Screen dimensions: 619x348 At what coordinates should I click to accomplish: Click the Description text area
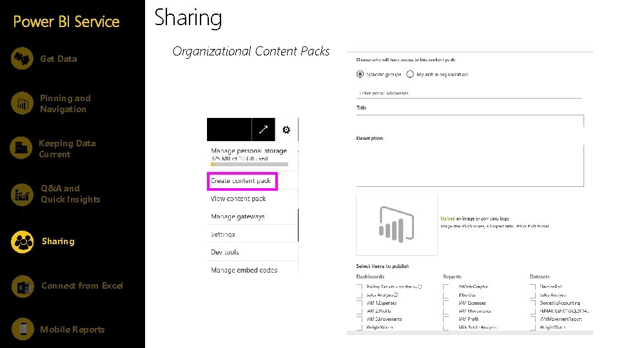click(x=470, y=166)
